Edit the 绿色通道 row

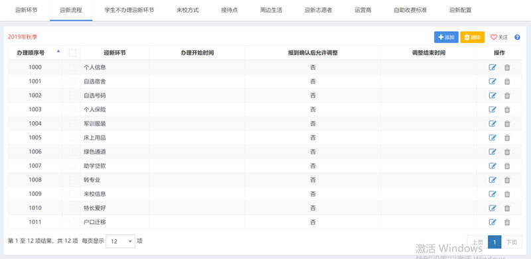point(493,152)
